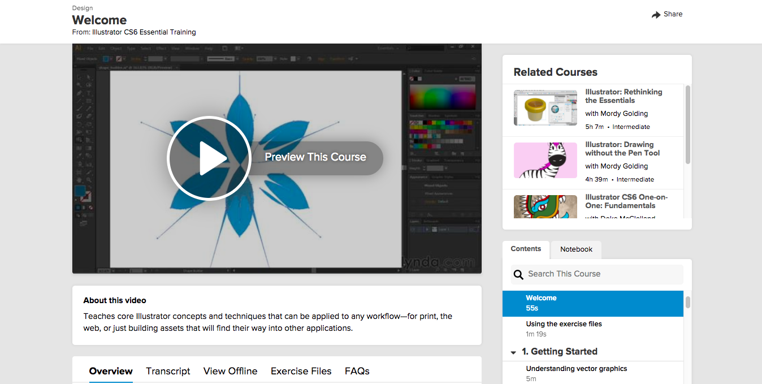Screen dimensions: 762x384
Task: Click in the Search This Course field
Action: [x=597, y=274]
